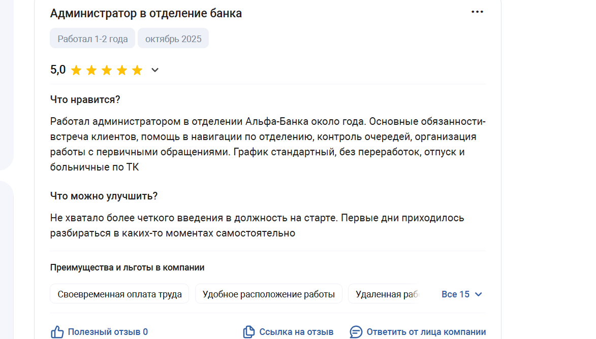Expand all 15 benefits with 'Все 15'

[x=455, y=294]
